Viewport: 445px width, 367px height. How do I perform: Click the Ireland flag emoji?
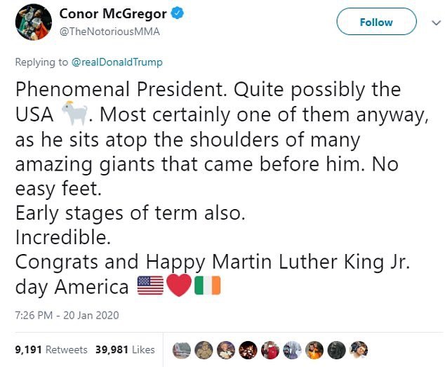tap(207, 287)
